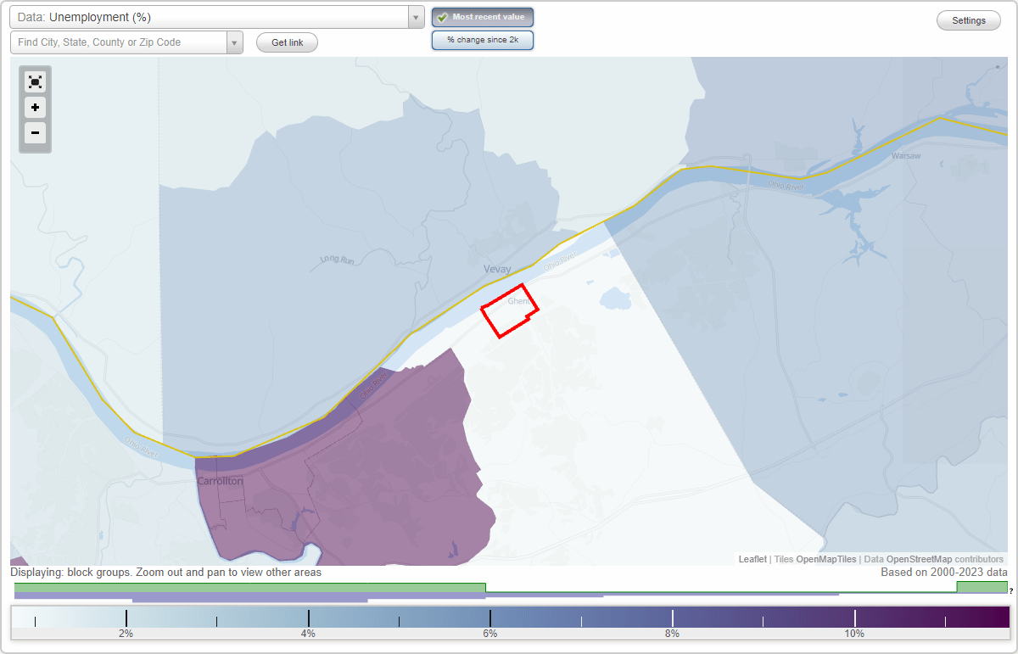Click the red outlined Ghent block group
This screenshot has height=654, width=1018.
pos(509,311)
